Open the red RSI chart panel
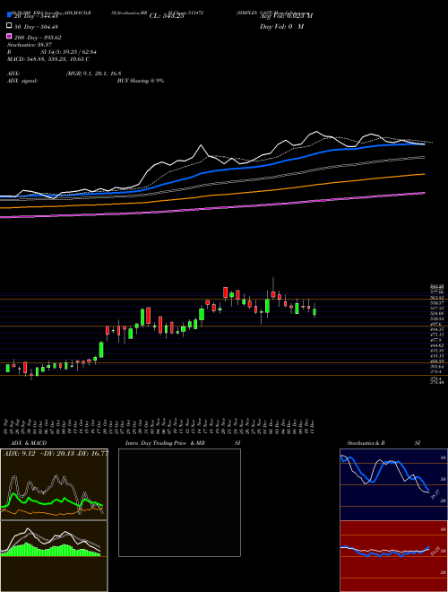Viewport: 448px width, 592px height. pos(393,556)
